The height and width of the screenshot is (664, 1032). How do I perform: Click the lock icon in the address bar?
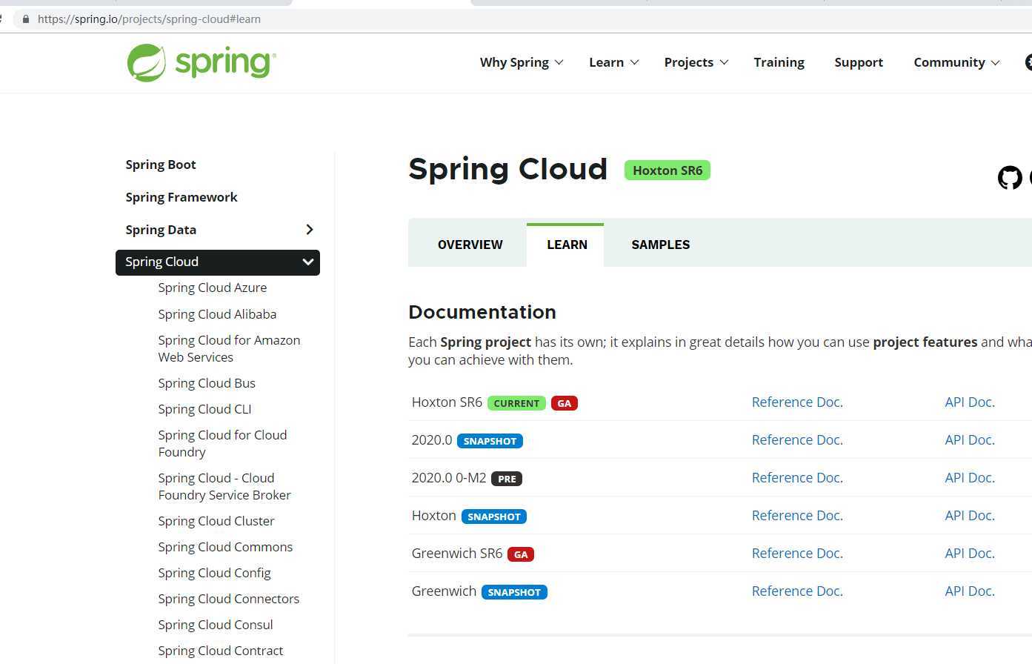[26, 19]
